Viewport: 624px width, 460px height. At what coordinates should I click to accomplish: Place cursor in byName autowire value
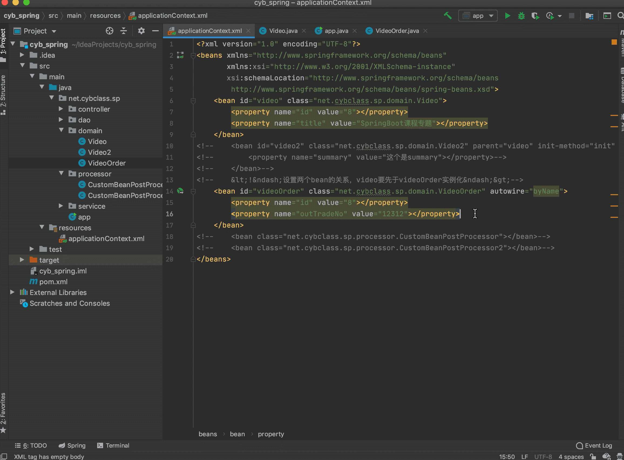tap(546, 191)
